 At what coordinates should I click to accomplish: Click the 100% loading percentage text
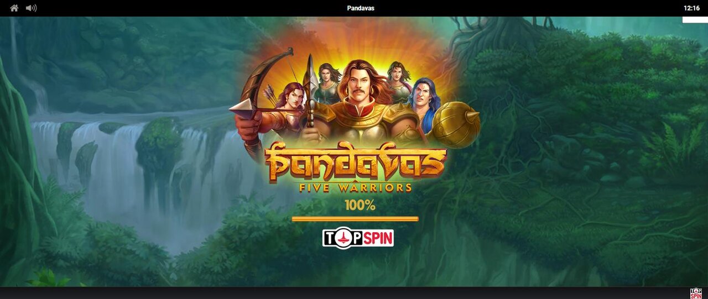pos(360,206)
